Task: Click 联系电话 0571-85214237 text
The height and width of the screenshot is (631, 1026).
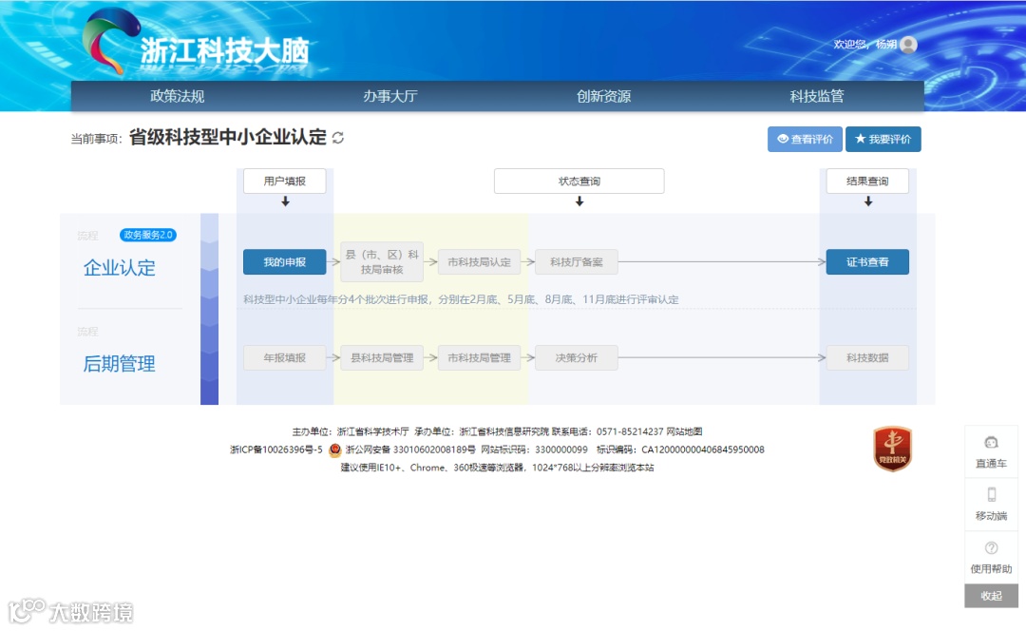Action: [607, 431]
